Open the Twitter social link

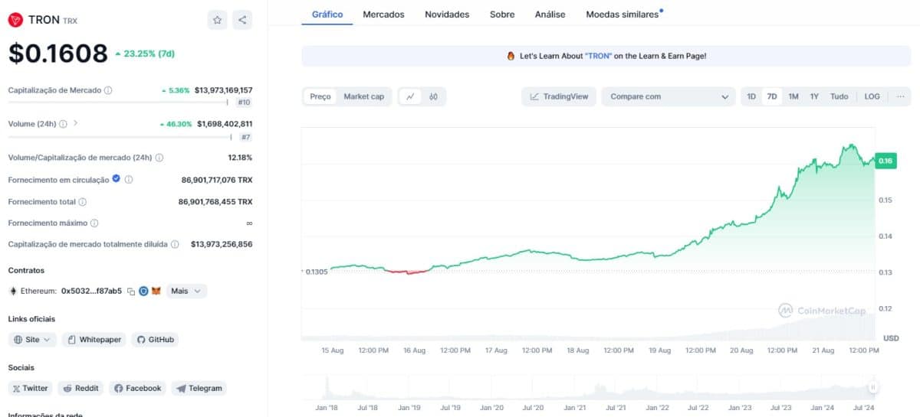tap(30, 389)
